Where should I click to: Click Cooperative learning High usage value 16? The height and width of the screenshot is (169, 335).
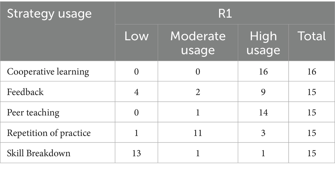click(x=263, y=72)
